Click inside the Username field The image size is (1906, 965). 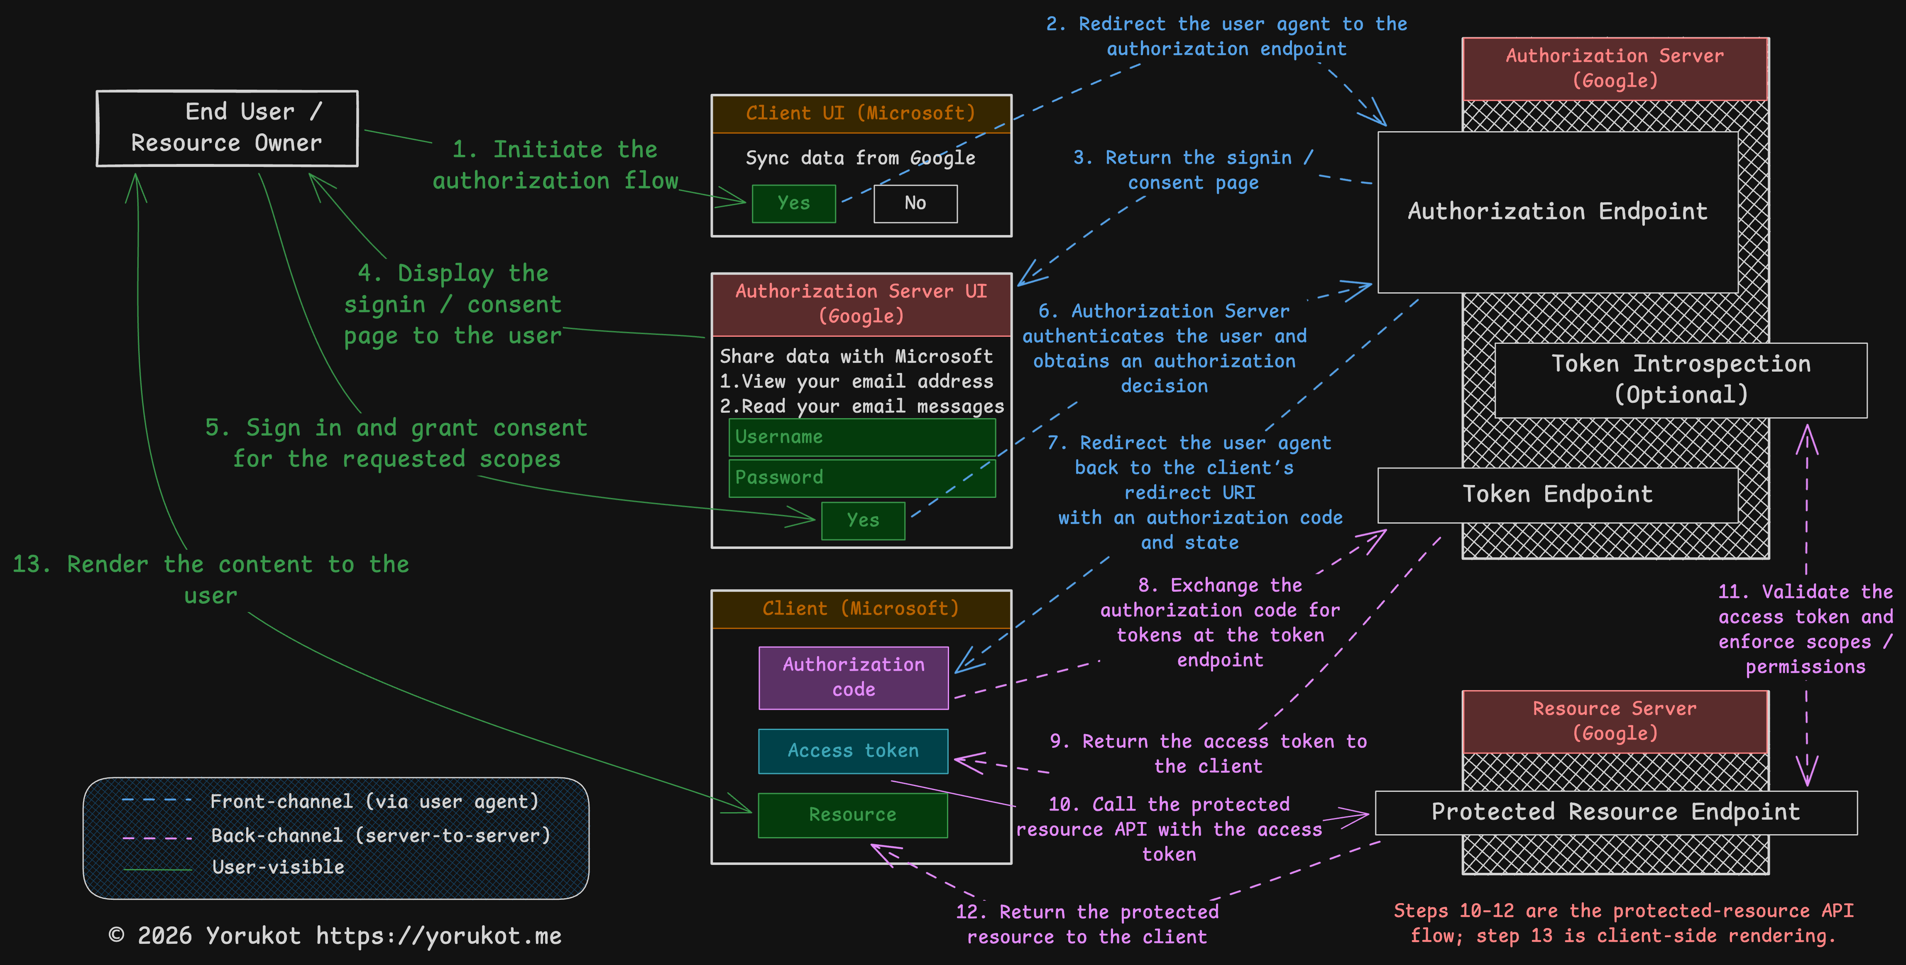(861, 437)
